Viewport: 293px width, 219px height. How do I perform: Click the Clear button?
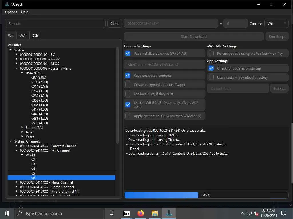(114, 23)
